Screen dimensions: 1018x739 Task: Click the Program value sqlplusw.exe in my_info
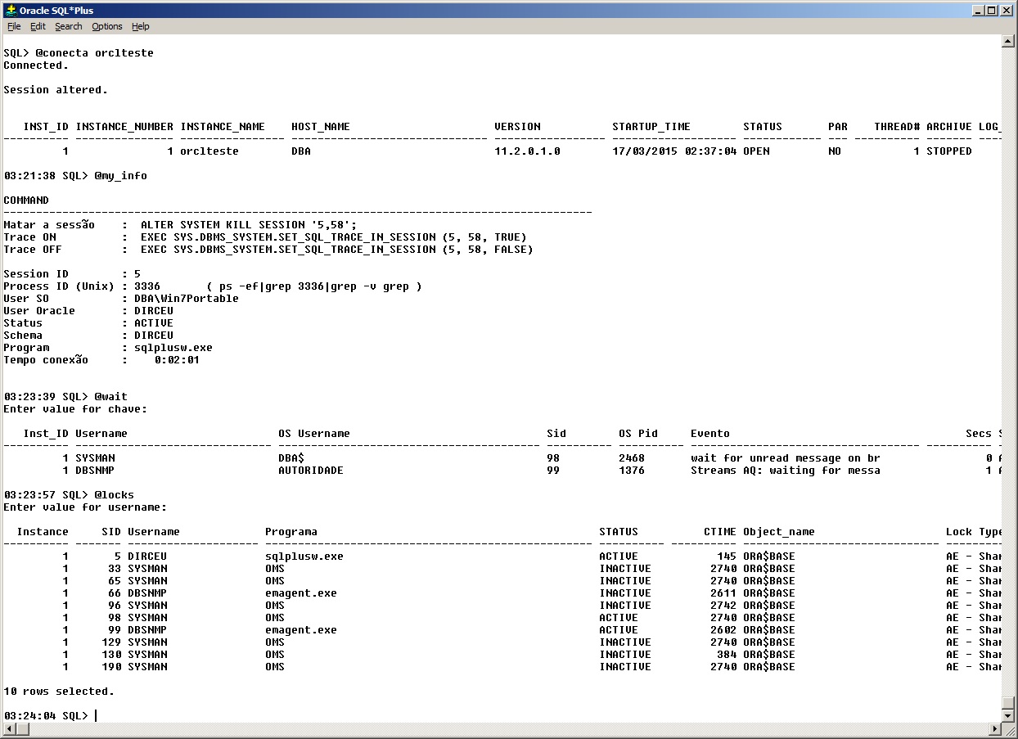click(173, 348)
